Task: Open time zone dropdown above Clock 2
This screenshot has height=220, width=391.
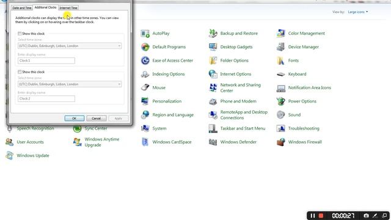Action: pyautogui.click(x=70, y=84)
